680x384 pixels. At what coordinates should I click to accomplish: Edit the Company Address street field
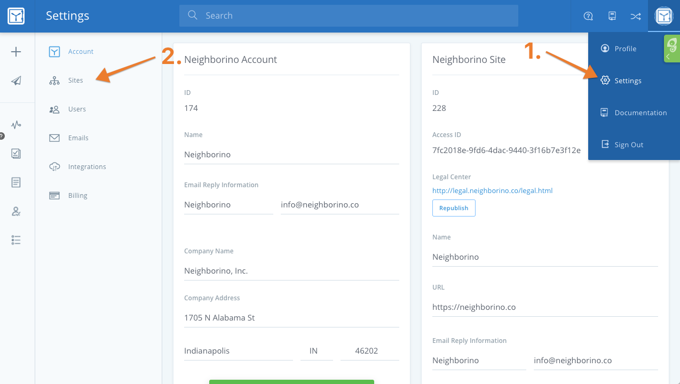click(291, 318)
